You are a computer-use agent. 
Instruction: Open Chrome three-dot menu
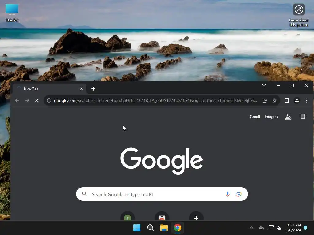coord(307,100)
